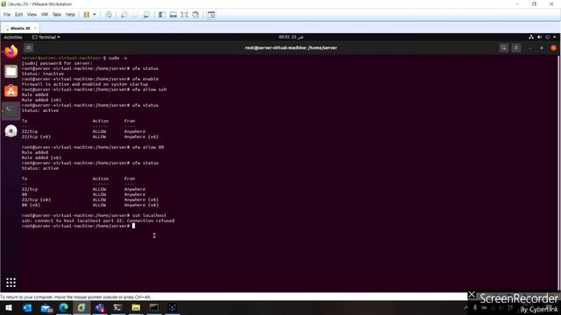The width and height of the screenshot is (561, 315).
Task: Click the 'ssh localhost' command text
Action: pyautogui.click(x=149, y=215)
